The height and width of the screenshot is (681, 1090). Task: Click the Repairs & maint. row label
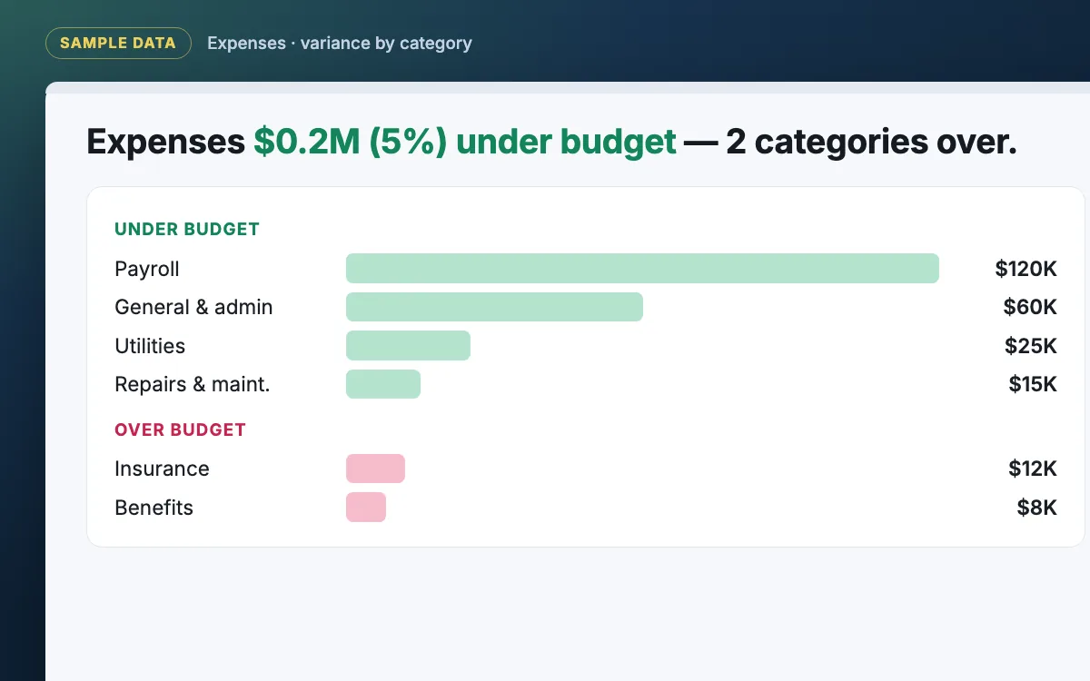pos(193,384)
